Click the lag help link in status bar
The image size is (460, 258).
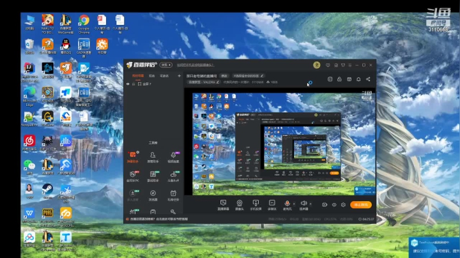pyautogui.click(x=158, y=219)
